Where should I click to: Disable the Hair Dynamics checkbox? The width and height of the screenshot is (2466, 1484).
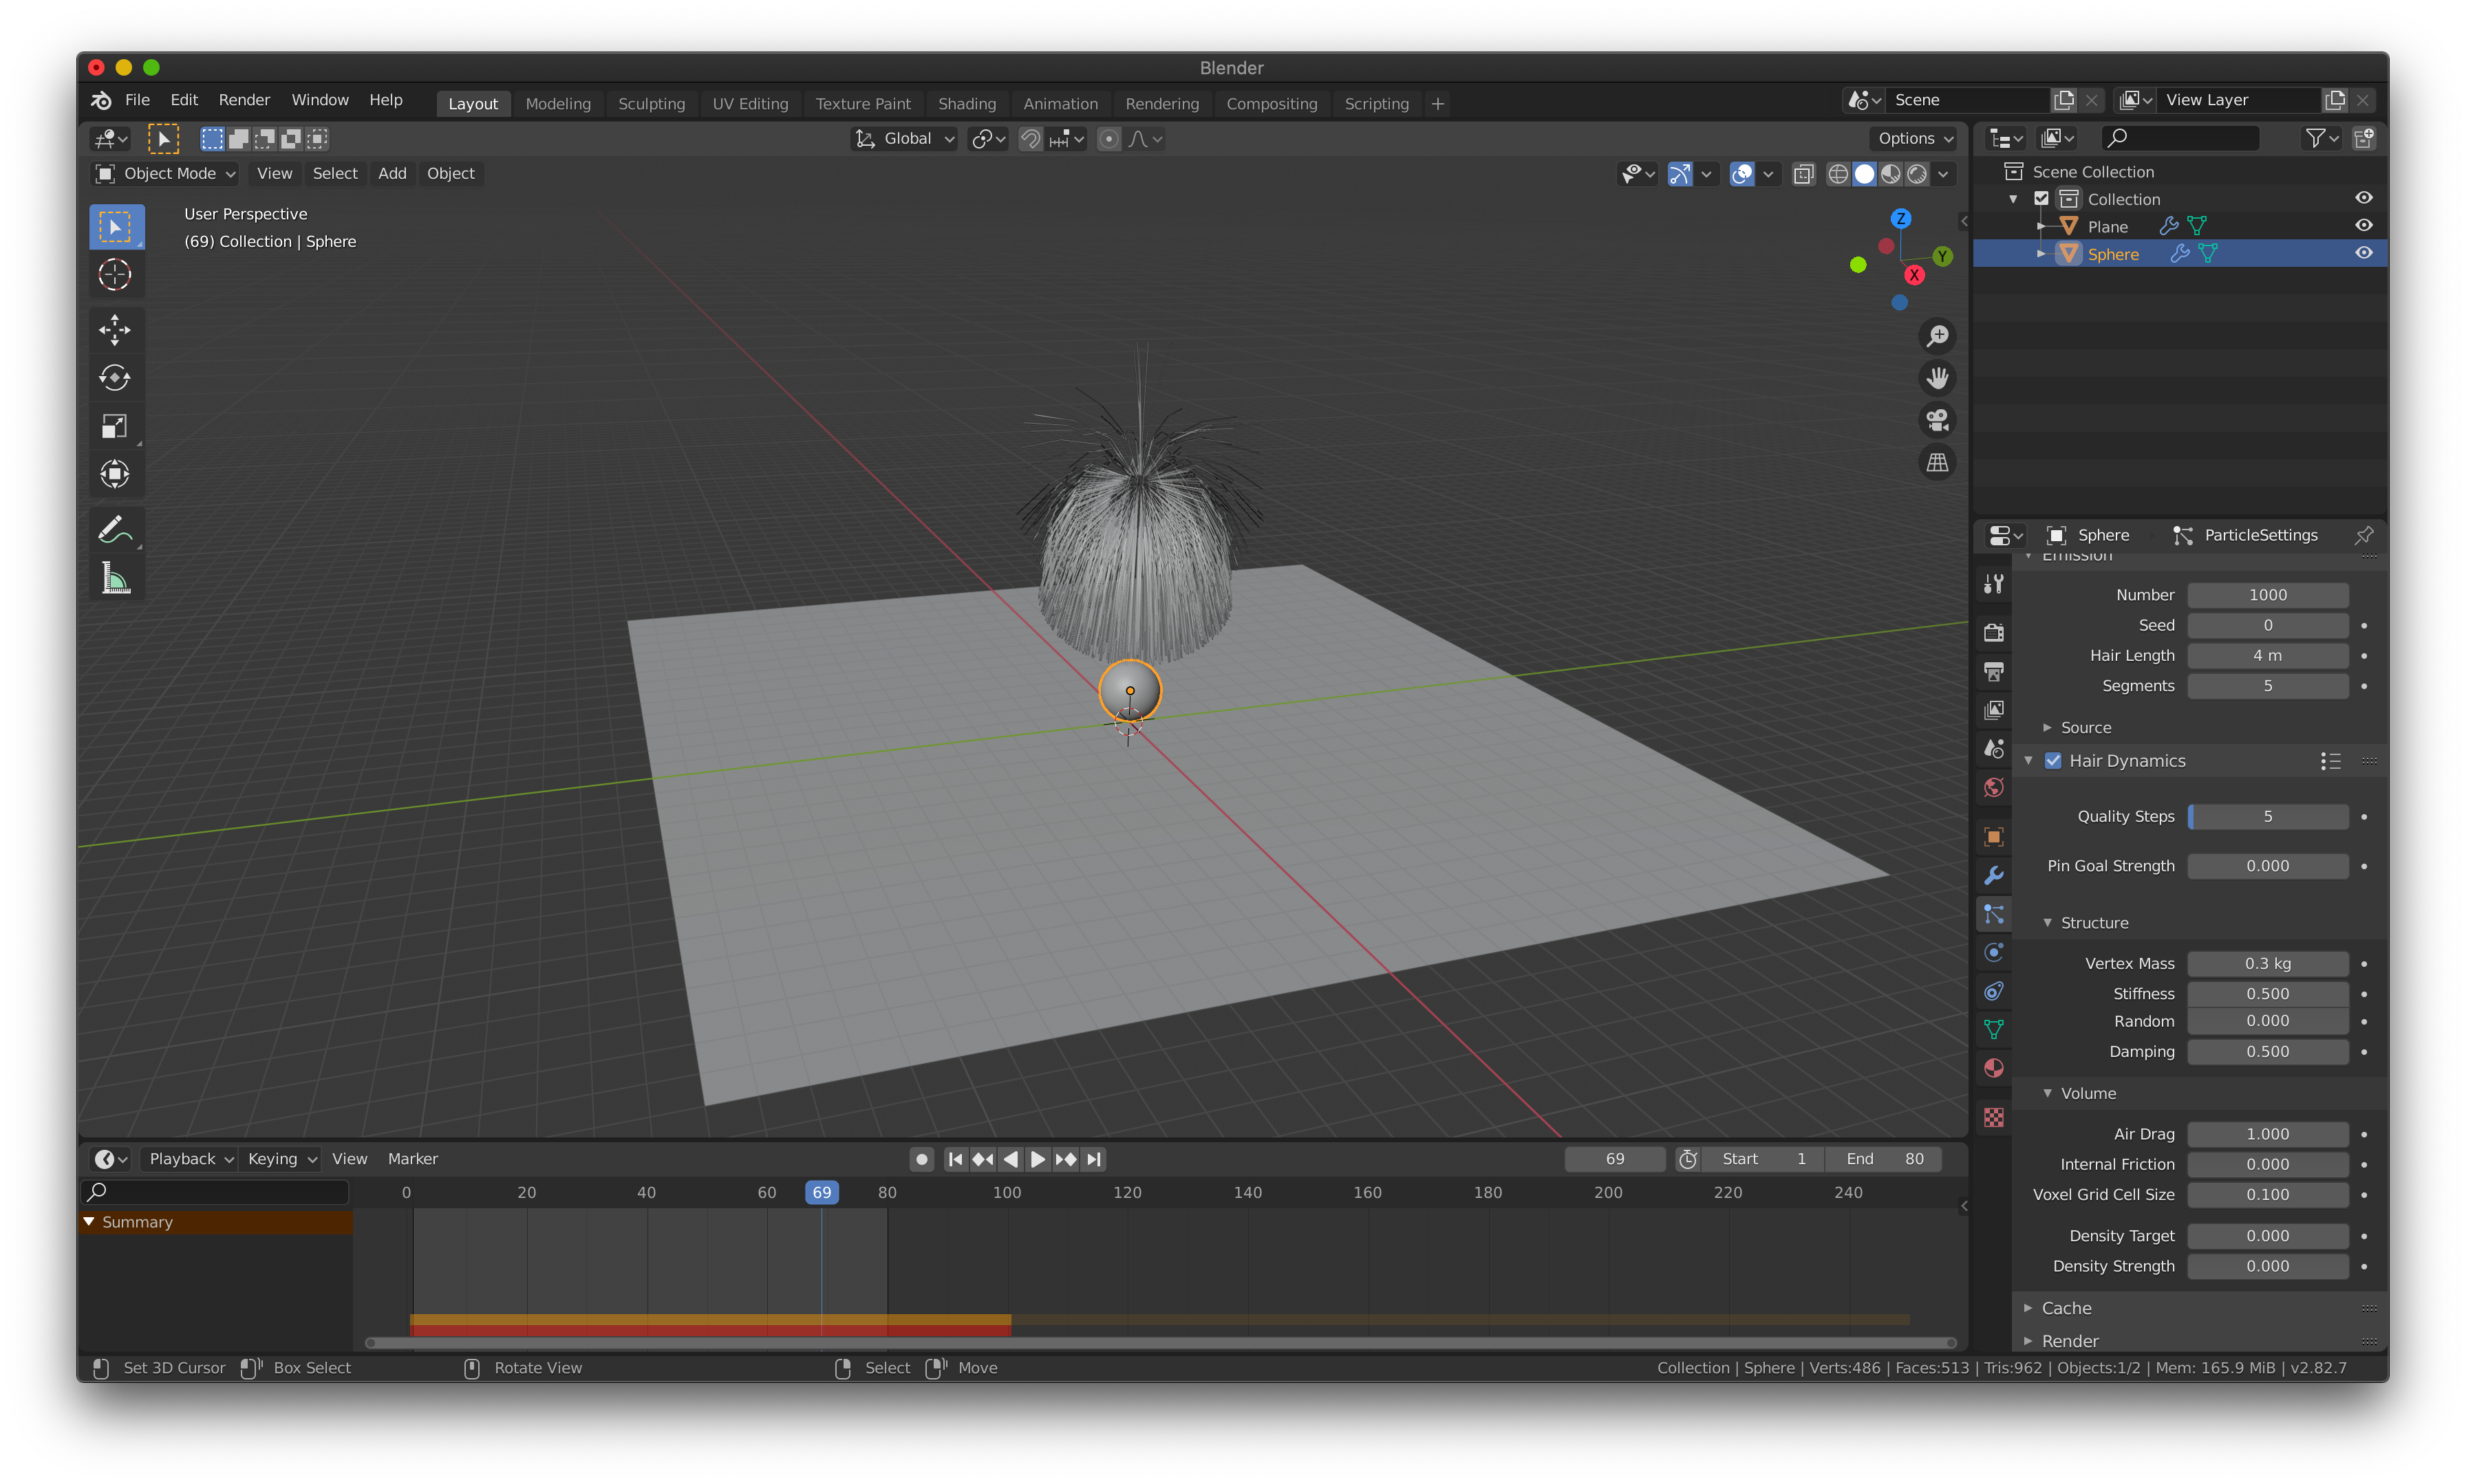click(x=2053, y=761)
